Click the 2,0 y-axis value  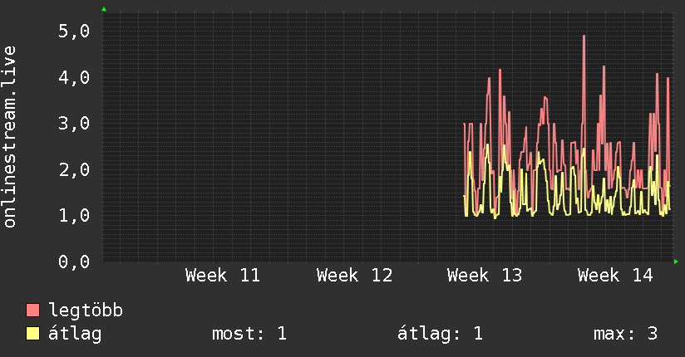[74, 169]
